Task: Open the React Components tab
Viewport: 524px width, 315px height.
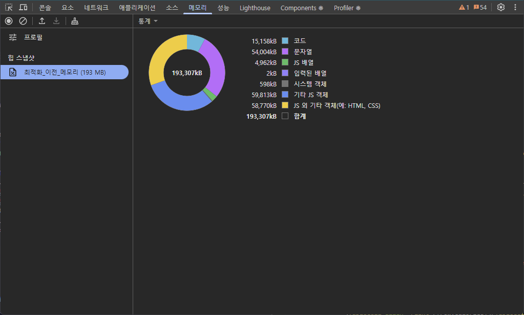Action: click(x=302, y=8)
